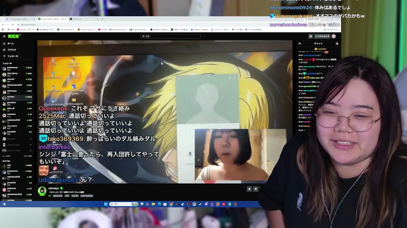Open the user profile avatar menu
The image size is (407, 228).
(x=334, y=36)
